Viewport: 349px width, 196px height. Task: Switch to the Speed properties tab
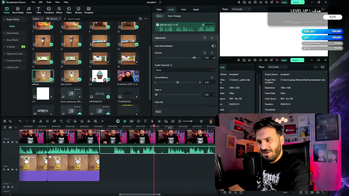tap(196, 10)
